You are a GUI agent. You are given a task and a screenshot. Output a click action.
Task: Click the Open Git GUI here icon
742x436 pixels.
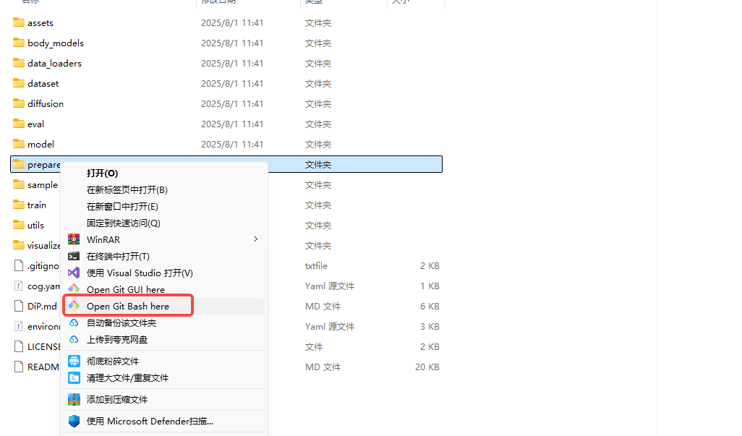click(74, 288)
